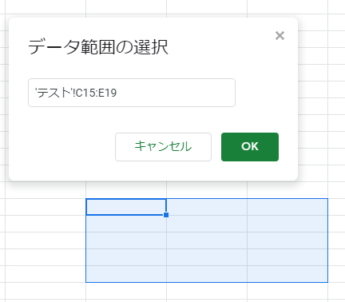
Task: Select cell E17 in the highlighted range
Action: [x=287, y=240]
